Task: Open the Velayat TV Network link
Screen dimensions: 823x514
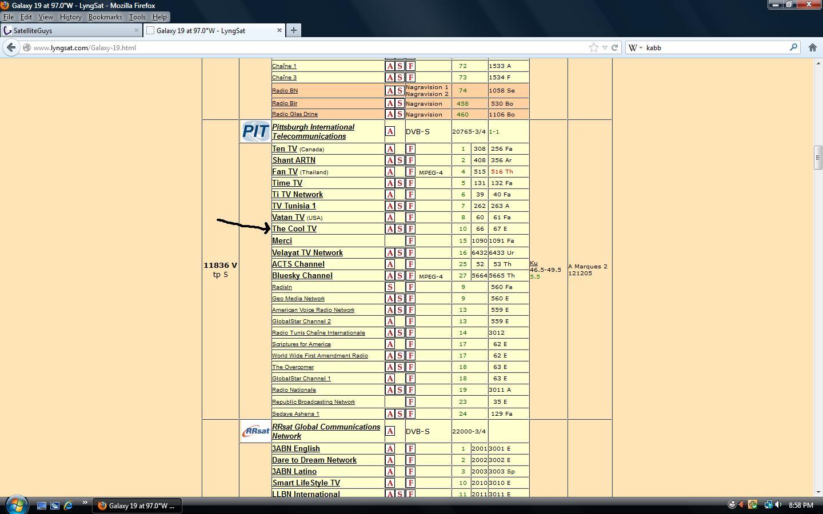Action: [307, 253]
